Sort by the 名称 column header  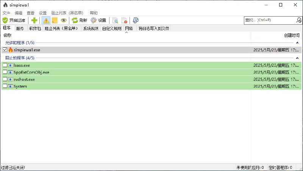pyautogui.click(x=7, y=35)
